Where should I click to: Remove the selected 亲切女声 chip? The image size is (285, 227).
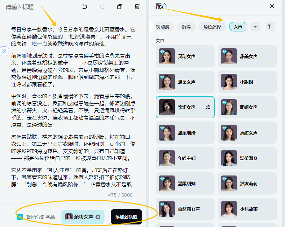tap(98, 217)
